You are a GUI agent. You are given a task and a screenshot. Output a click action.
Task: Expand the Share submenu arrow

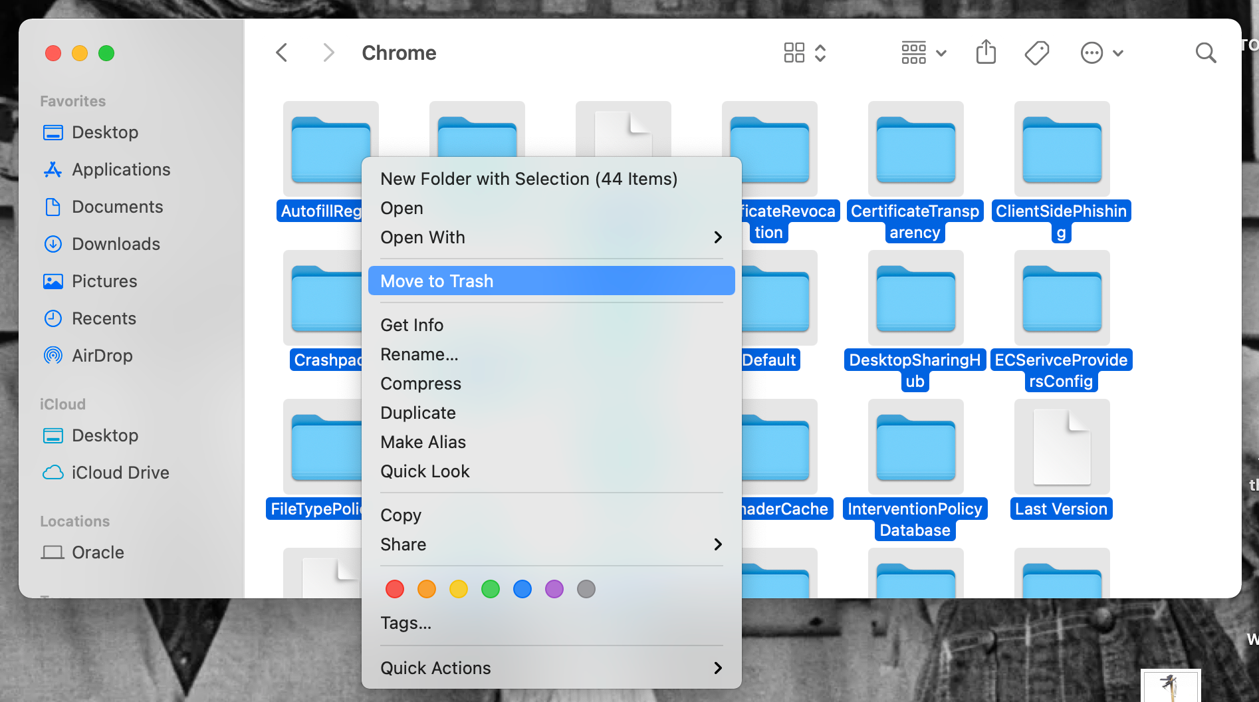coord(717,544)
